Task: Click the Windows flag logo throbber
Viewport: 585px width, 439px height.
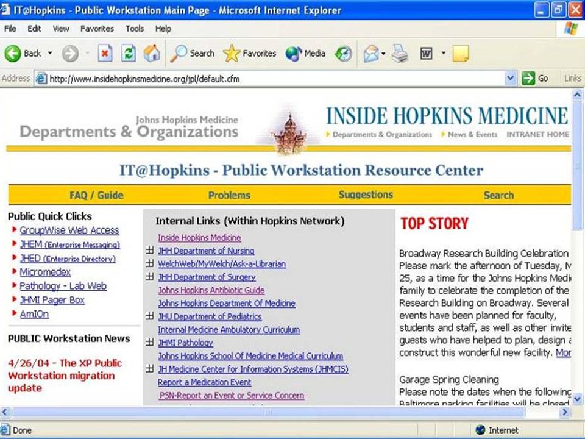Action: tap(571, 29)
